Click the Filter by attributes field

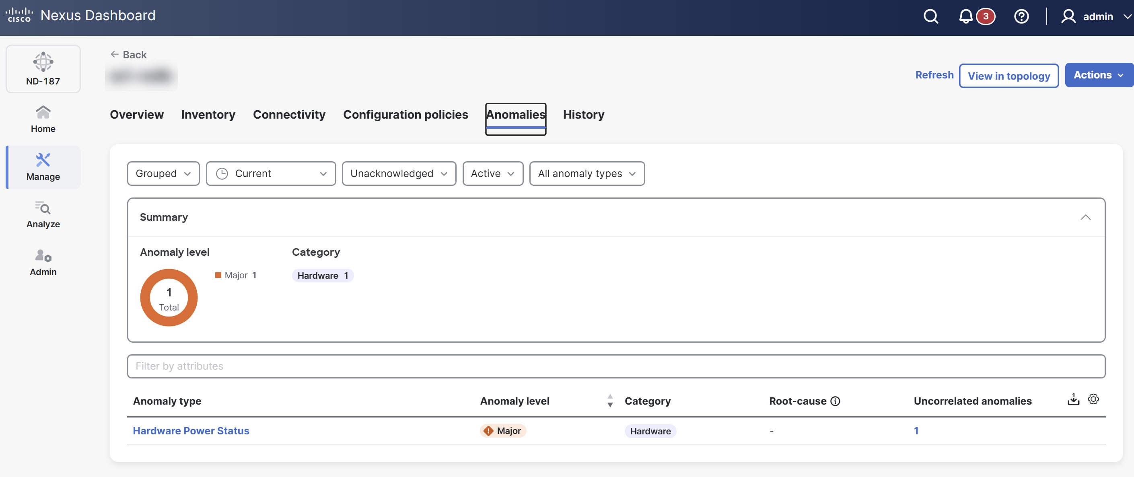coord(615,366)
